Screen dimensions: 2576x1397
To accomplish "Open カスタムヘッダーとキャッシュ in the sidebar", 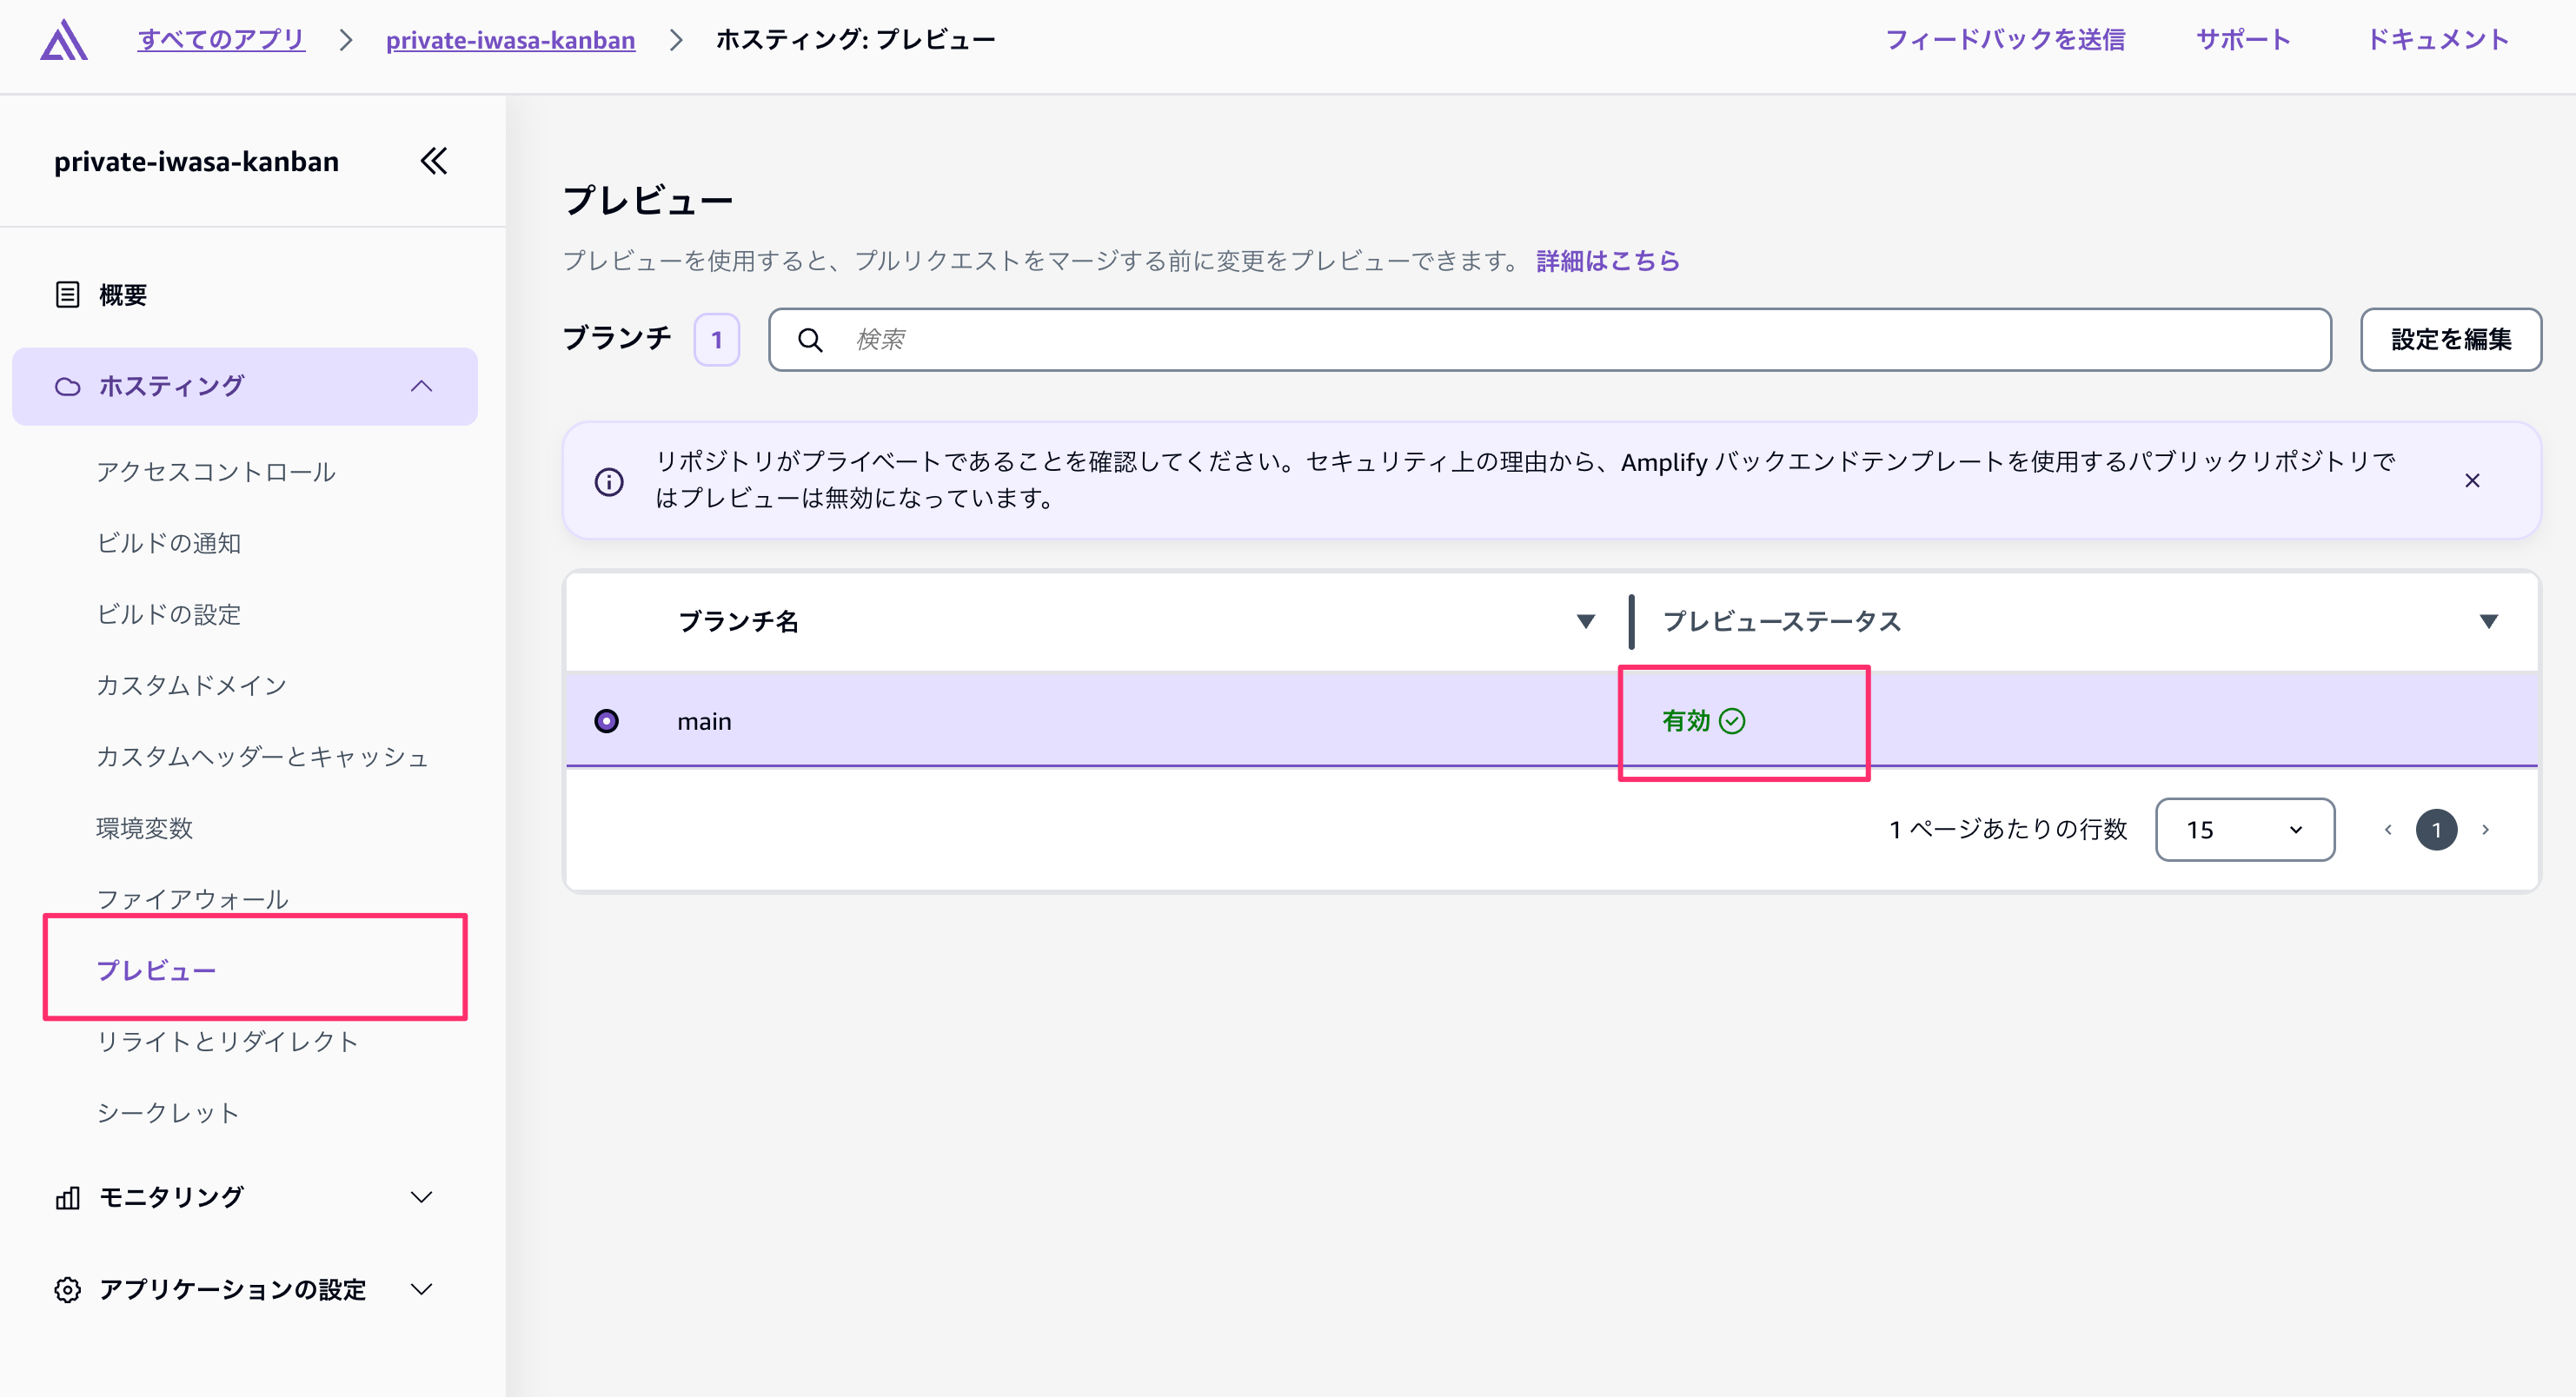I will click(263, 757).
